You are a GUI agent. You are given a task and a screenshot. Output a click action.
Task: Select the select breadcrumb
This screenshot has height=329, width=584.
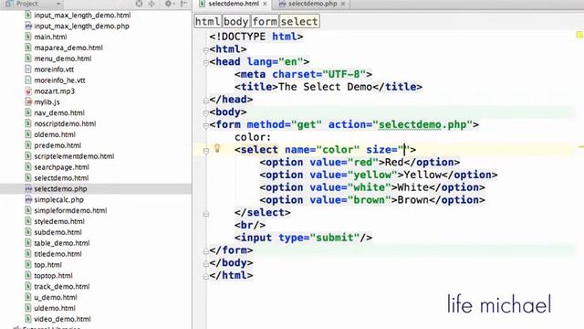point(299,21)
